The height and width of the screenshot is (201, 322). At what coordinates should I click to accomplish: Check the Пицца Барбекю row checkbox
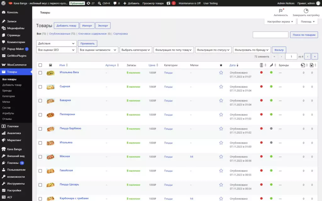[x=40, y=129]
